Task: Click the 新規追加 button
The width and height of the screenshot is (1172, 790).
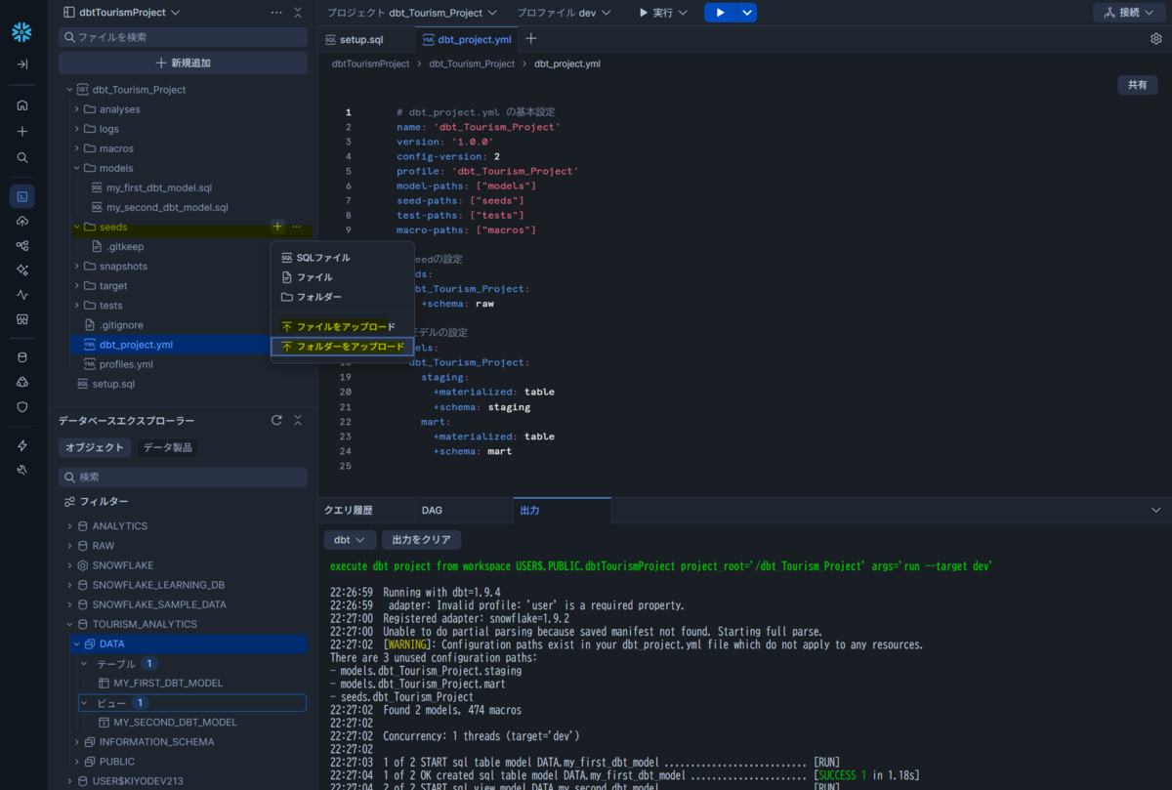Action: [x=183, y=62]
